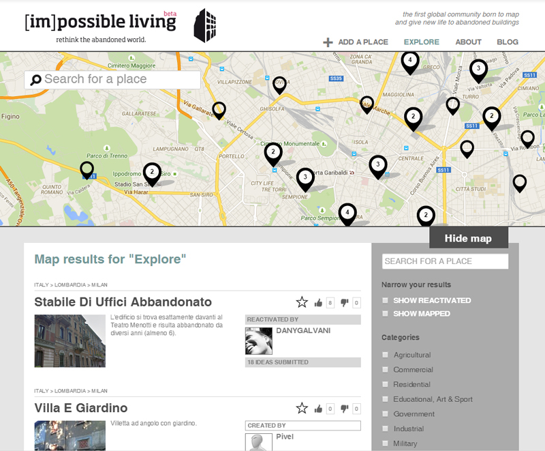Toggle the Industrial category checkbox
This screenshot has height=451, width=545.
tap(385, 428)
